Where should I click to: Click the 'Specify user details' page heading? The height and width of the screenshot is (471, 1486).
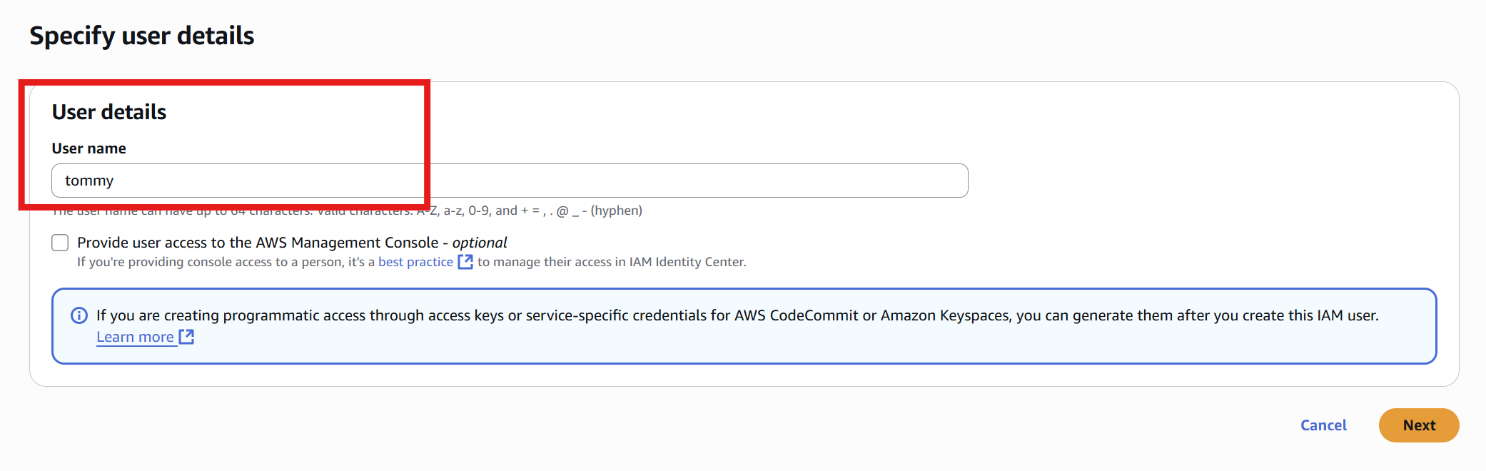pos(142,36)
